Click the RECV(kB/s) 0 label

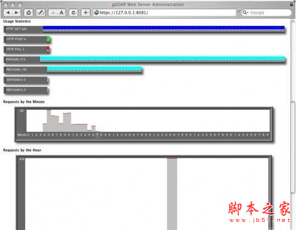[16, 90]
